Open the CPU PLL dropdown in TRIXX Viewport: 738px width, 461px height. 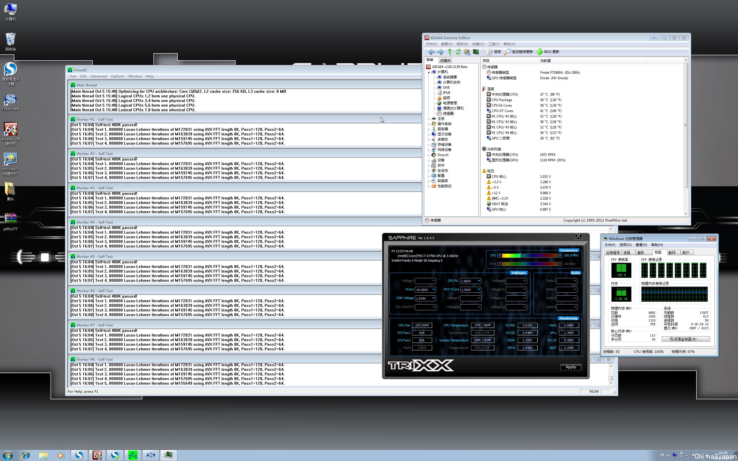479,281
